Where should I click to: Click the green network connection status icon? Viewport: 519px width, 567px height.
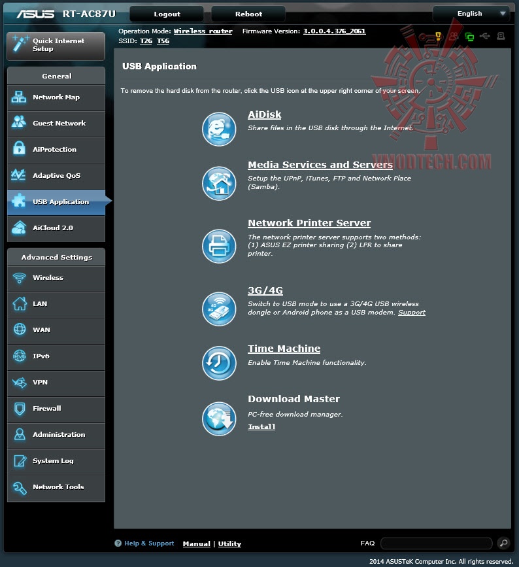[x=469, y=36]
